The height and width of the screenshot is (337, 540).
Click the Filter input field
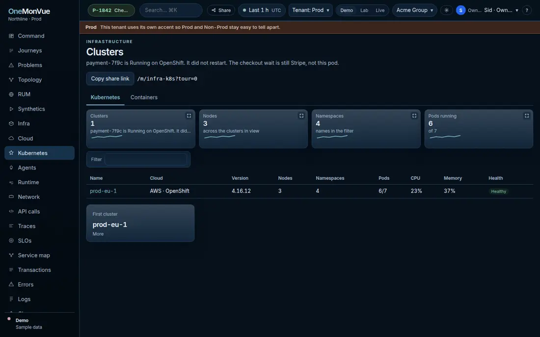click(146, 159)
